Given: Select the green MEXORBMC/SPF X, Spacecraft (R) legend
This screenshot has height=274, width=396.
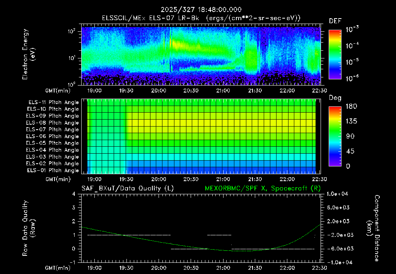Looking at the screenshot, I should pyautogui.click(x=263, y=188).
